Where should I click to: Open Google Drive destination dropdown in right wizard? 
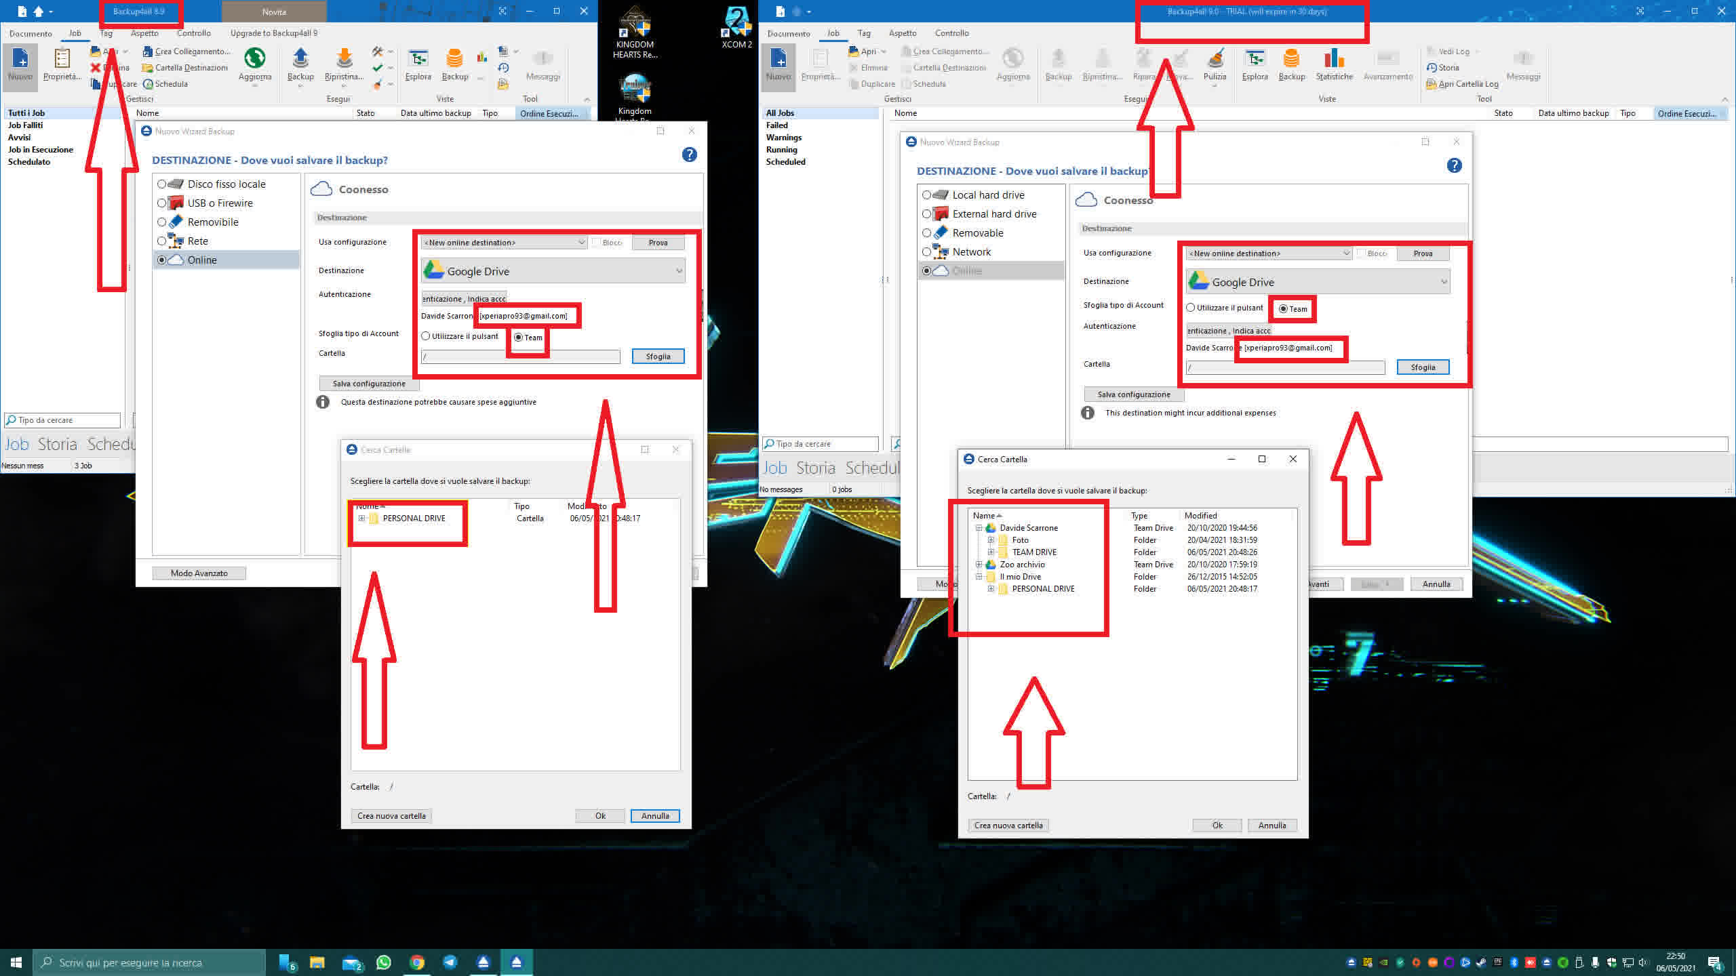tap(1318, 282)
